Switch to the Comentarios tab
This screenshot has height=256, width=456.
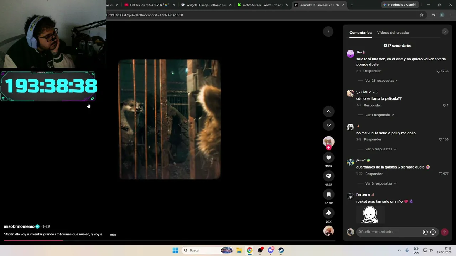point(361,33)
